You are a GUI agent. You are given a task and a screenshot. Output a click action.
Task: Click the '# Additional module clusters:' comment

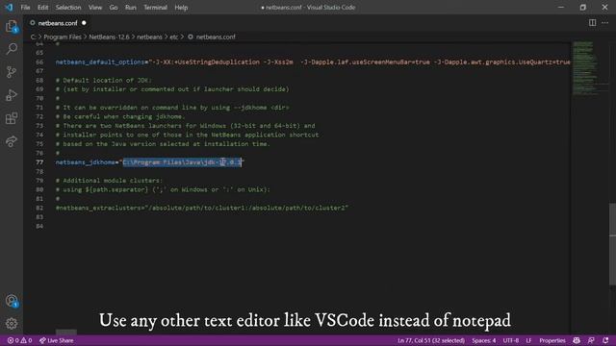[x=109, y=181]
